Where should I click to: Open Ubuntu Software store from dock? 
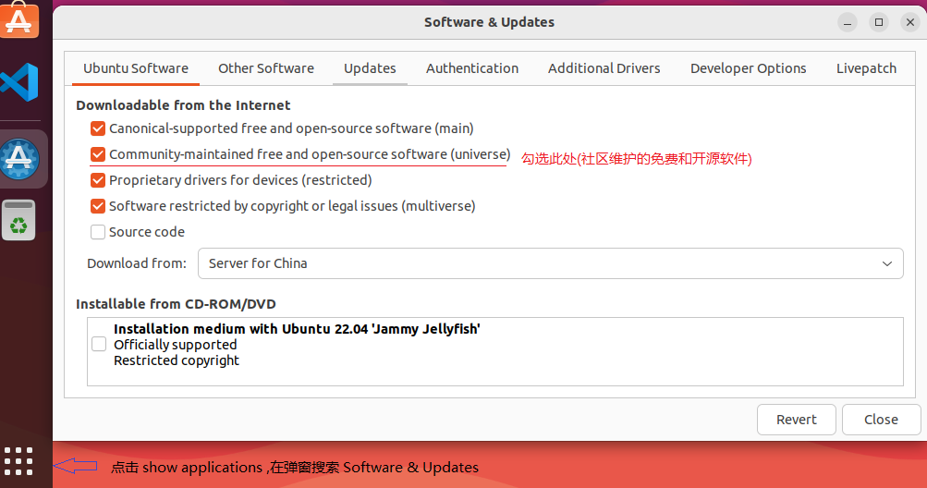pos(18,18)
